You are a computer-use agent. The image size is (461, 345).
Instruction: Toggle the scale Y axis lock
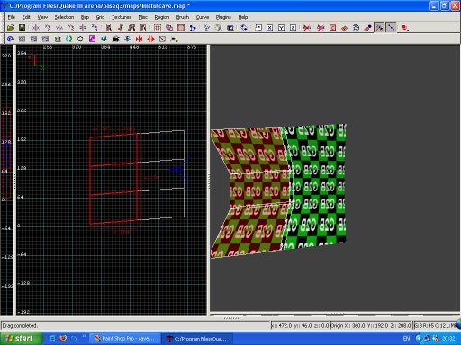[x=282, y=28]
